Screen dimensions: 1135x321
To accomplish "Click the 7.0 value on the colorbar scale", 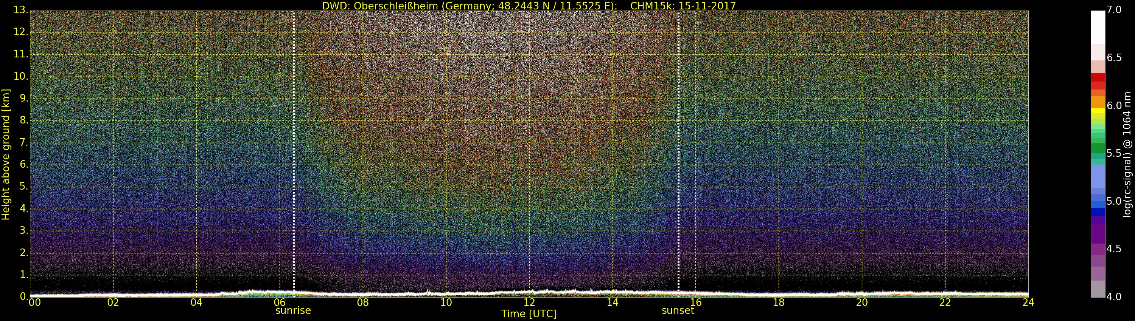I will pos(1114,10).
